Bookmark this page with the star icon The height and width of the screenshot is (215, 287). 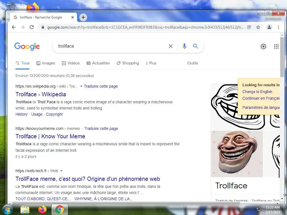pos(258,27)
